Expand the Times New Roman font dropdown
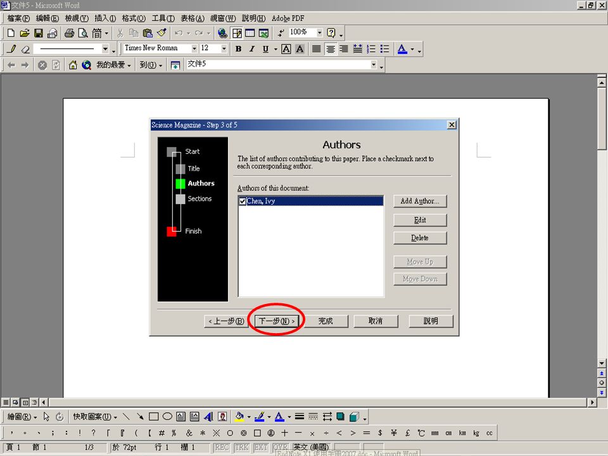The image size is (608, 456). click(194, 49)
